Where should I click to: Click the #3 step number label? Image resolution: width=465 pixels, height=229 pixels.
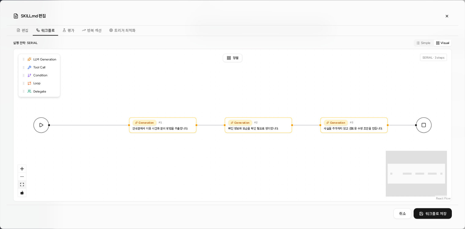point(352,122)
